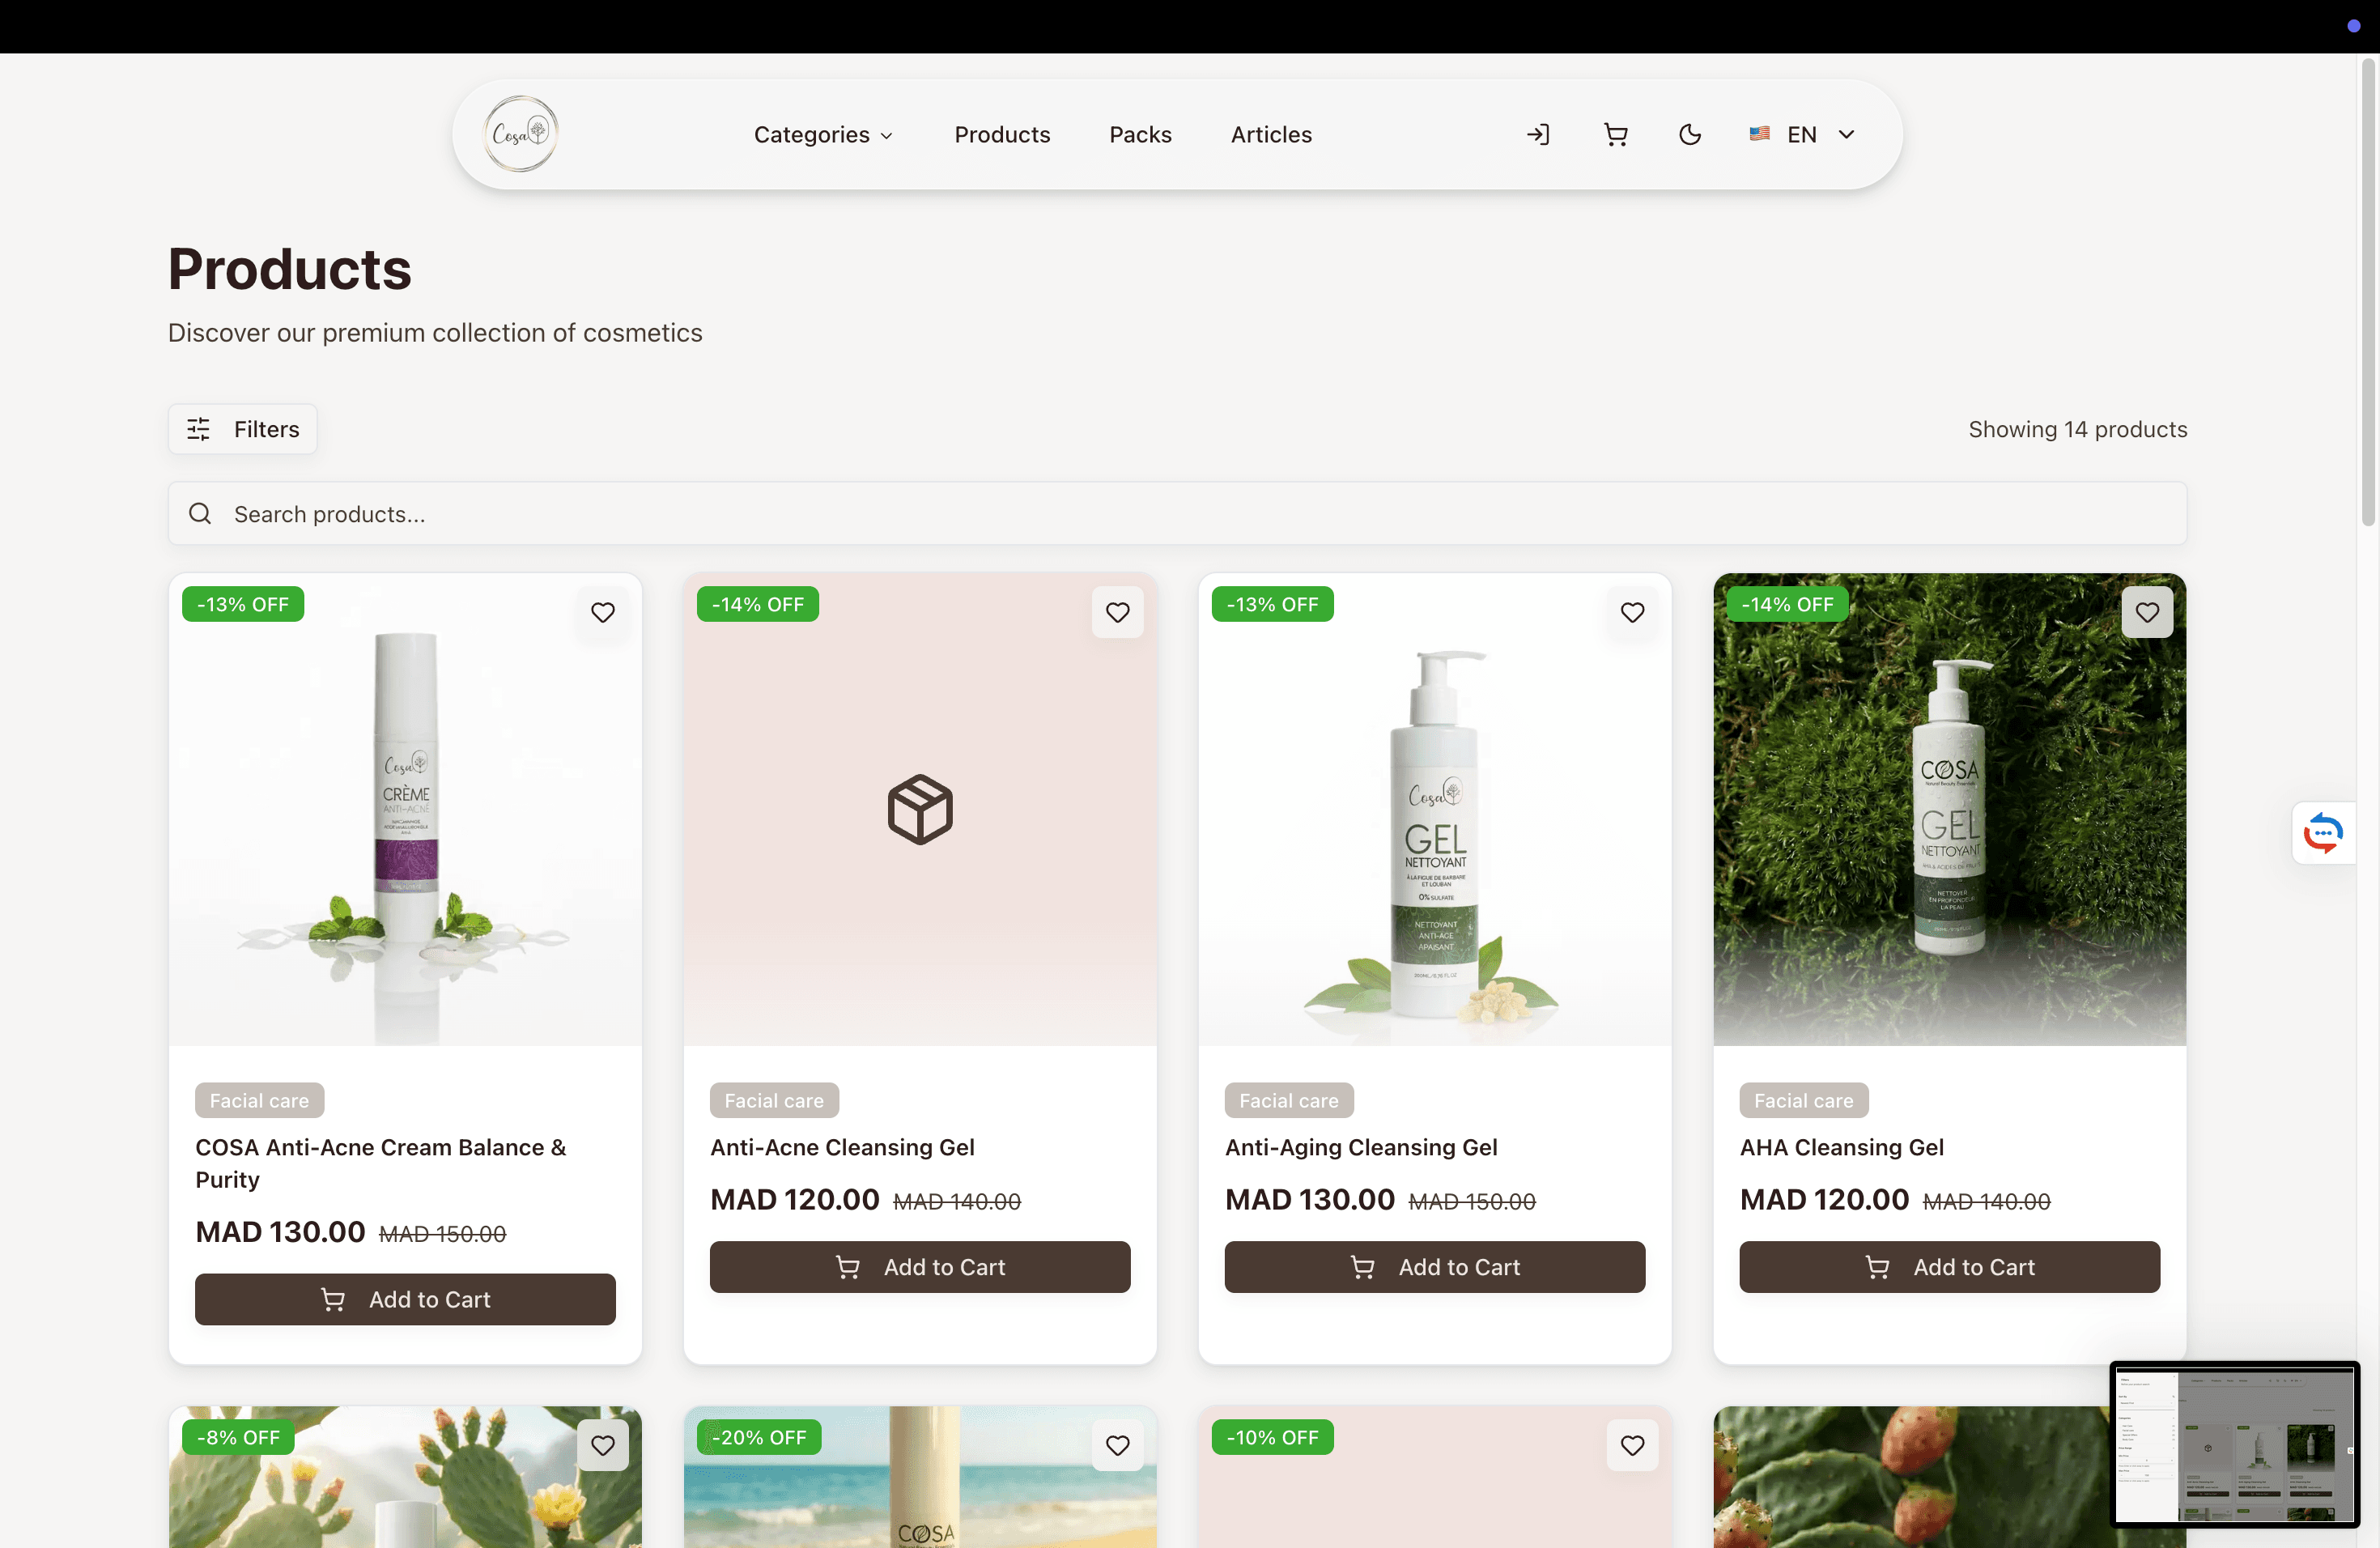
Task: Go to the Products page link
Action: pos(1002,134)
